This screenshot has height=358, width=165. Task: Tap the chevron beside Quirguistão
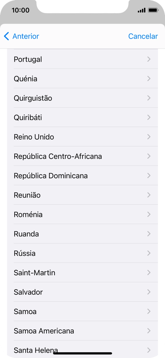click(149, 98)
